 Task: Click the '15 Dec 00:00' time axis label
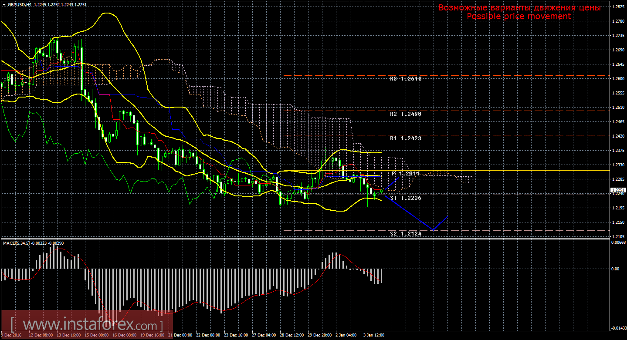click(x=96, y=336)
